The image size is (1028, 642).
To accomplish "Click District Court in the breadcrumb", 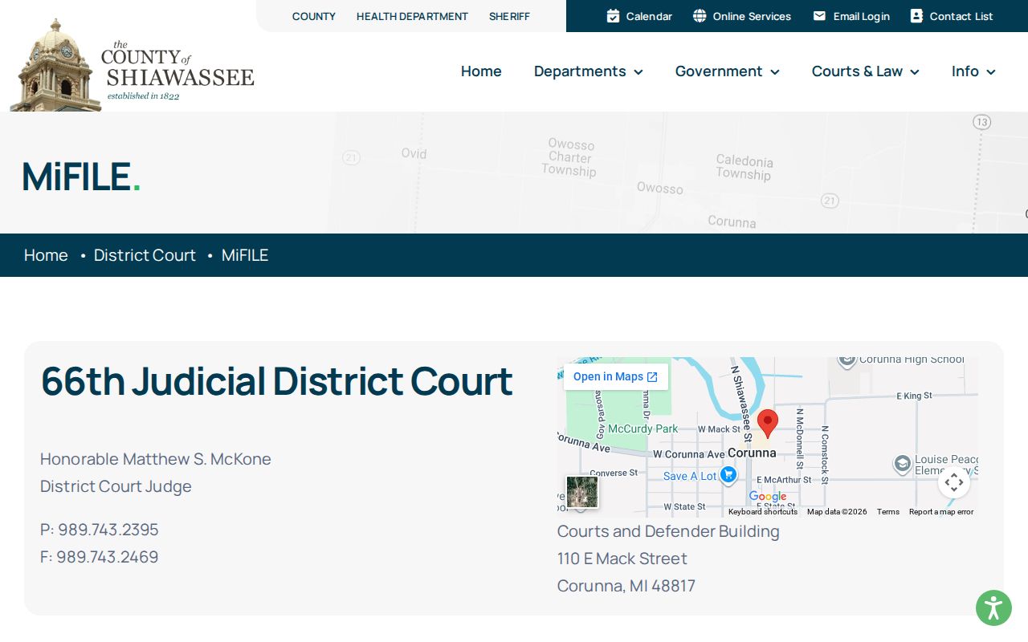I will pos(145,255).
